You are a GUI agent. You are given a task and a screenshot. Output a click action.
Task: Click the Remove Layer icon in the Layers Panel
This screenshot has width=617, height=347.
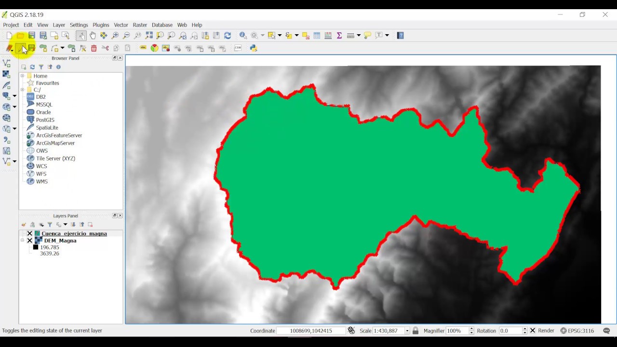point(90,225)
